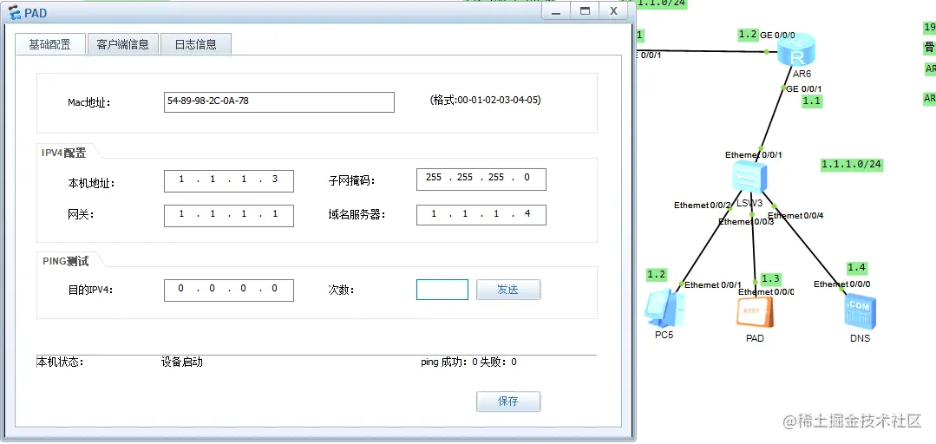Click the GE 0/0/0 port label
This screenshot has width=936, height=444.
point(777,36)
